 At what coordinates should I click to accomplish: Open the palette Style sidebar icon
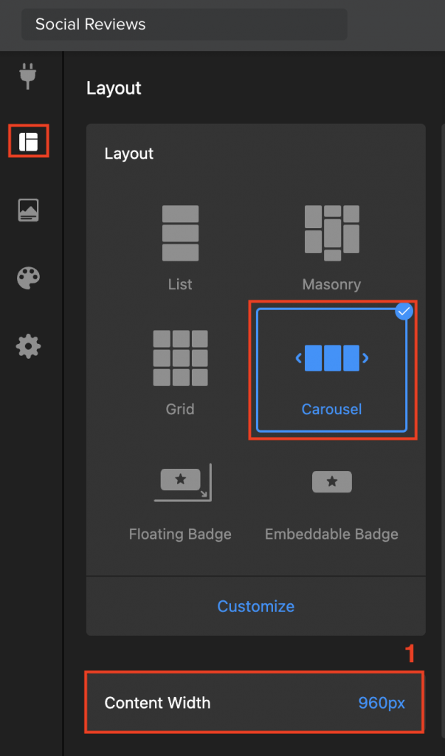click(x=29, y=278)
